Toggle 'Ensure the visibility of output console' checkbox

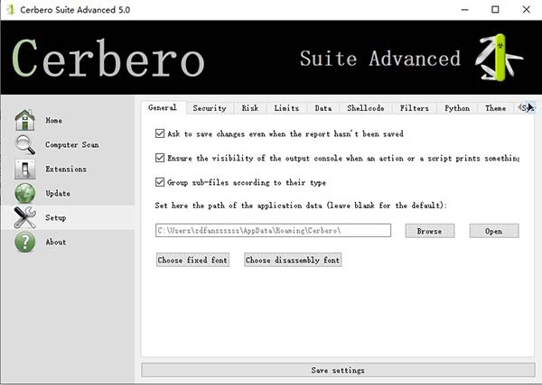tap(160, 158)
